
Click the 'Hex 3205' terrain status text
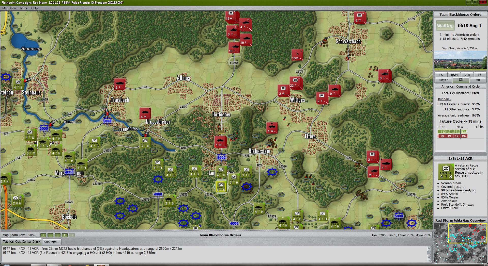pyautogui.click(x=401, y=235)
